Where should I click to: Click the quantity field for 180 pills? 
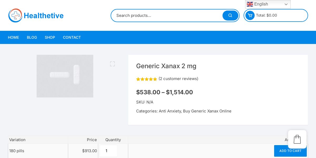(108, 151)
